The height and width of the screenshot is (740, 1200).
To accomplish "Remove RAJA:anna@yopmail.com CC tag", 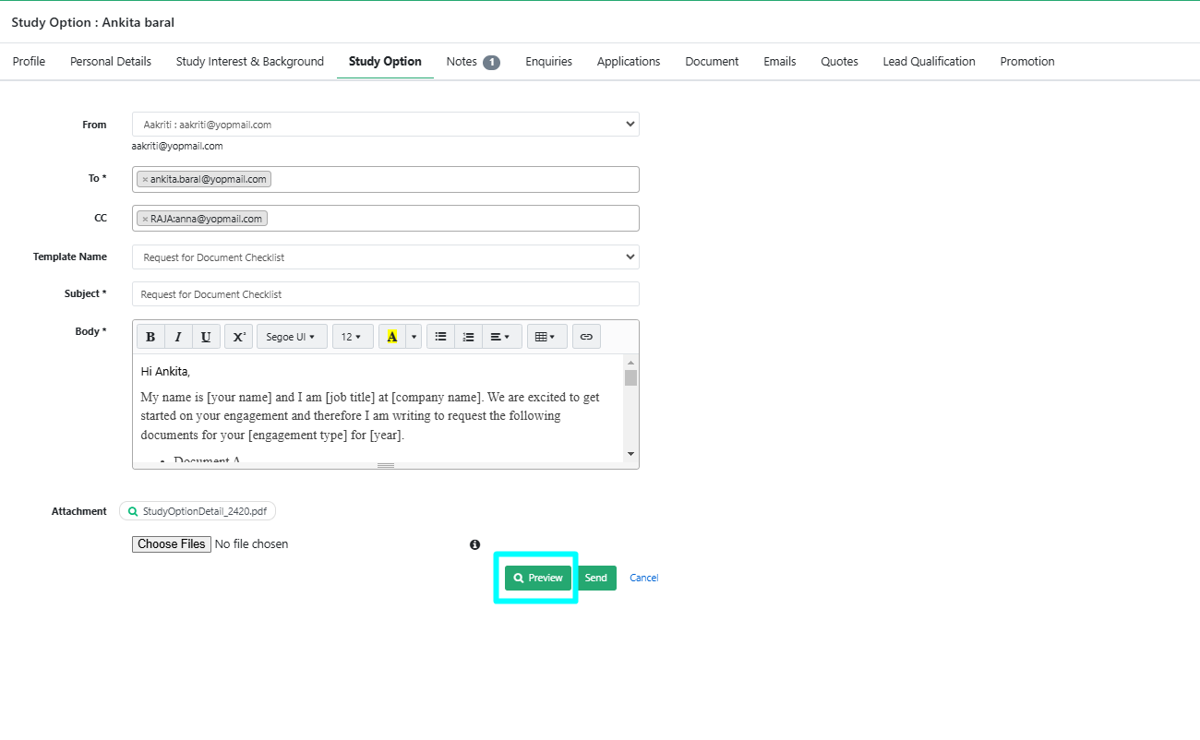I will click(x=145, y=220).
